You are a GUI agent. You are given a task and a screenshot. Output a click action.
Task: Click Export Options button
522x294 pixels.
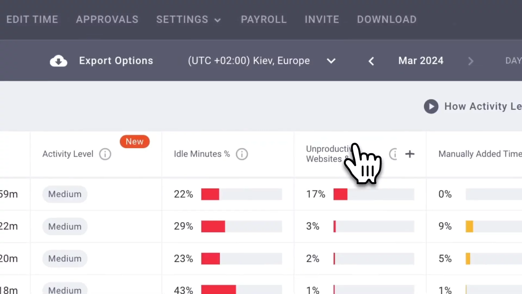pos(116,61)
